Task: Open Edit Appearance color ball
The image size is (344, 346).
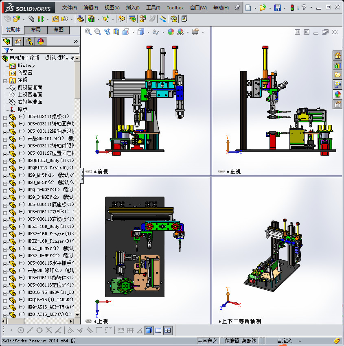Action: (x=171, y=32)
